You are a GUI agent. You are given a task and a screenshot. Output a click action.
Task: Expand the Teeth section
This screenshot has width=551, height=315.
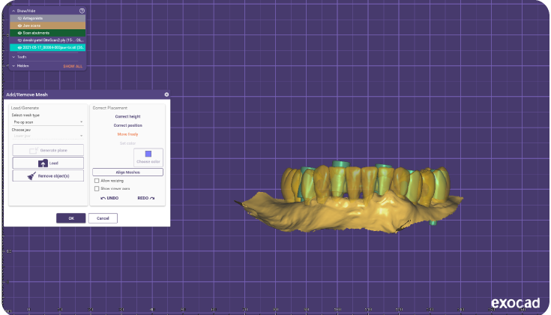click(x=13, y=57)
